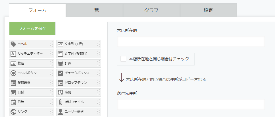Screen dimensions: 275x117
Task: Open the グラフ tab
Action: tap(151, 10)
